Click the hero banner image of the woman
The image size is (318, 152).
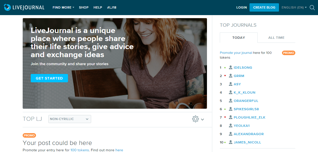[x=115, y=63]
